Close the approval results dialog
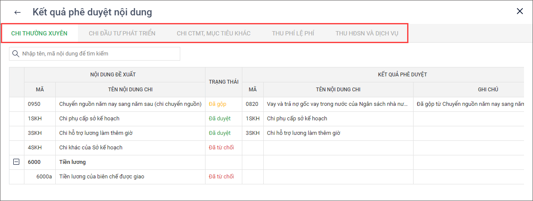 point(520,12)
